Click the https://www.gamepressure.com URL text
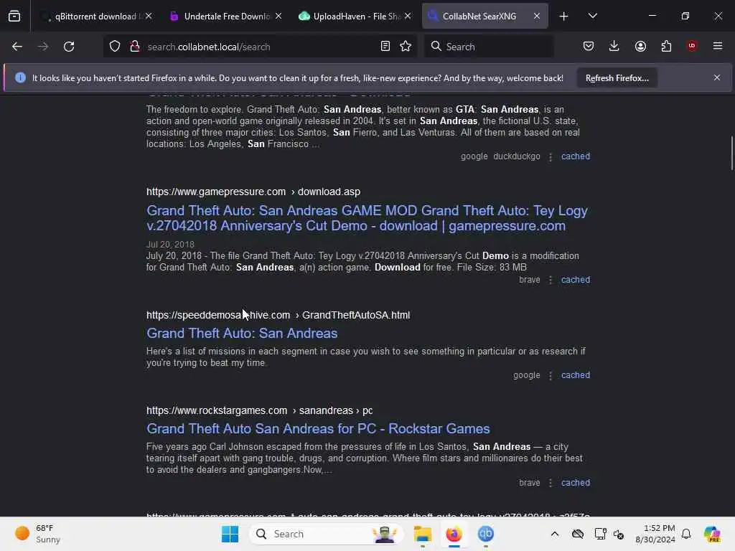 click(215, 192)
